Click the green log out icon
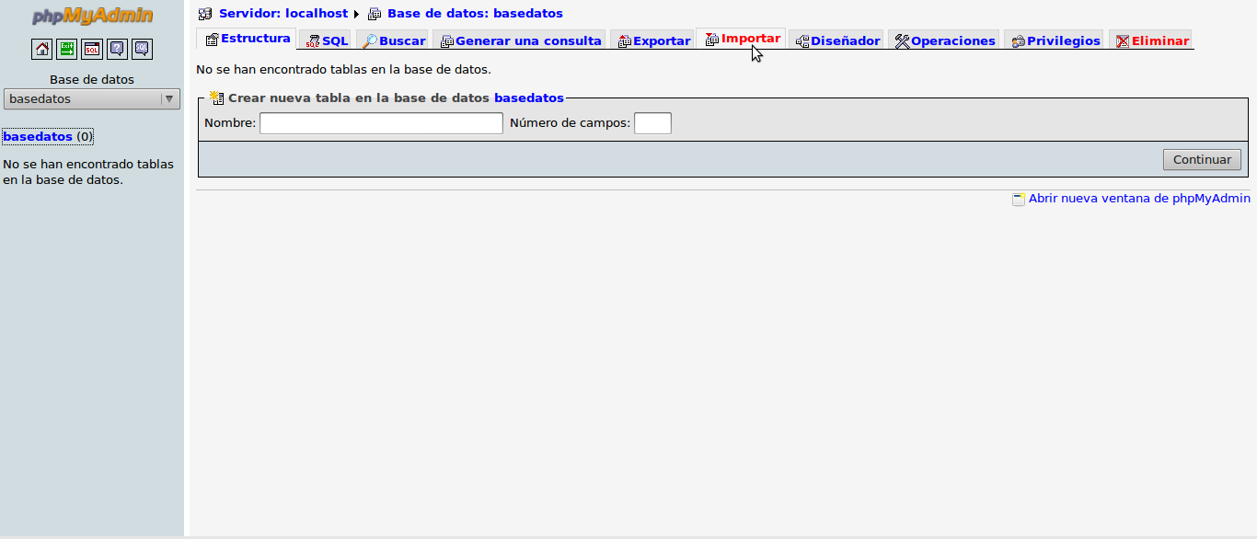Image resolution: width=1257 pixels, height=539 pixels. (x=66, y=49)
